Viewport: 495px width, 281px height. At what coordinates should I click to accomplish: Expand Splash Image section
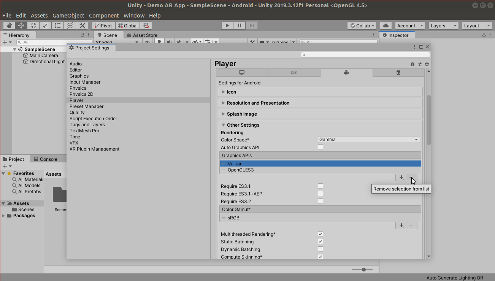point(320,114)
